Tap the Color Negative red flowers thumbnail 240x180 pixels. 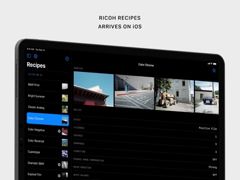click(x=65, y=132)
